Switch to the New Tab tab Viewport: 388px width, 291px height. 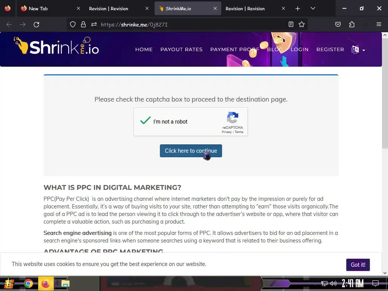tap(50, 8)
